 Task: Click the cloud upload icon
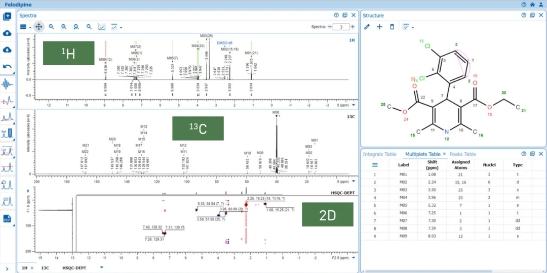(7, 33)
